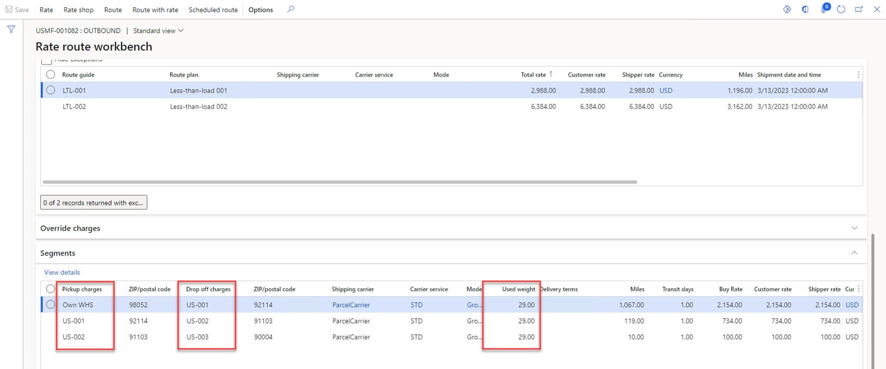Viewport: 886px width, 369px height.
Task: Click the View details link
Action: click(62, 272)
